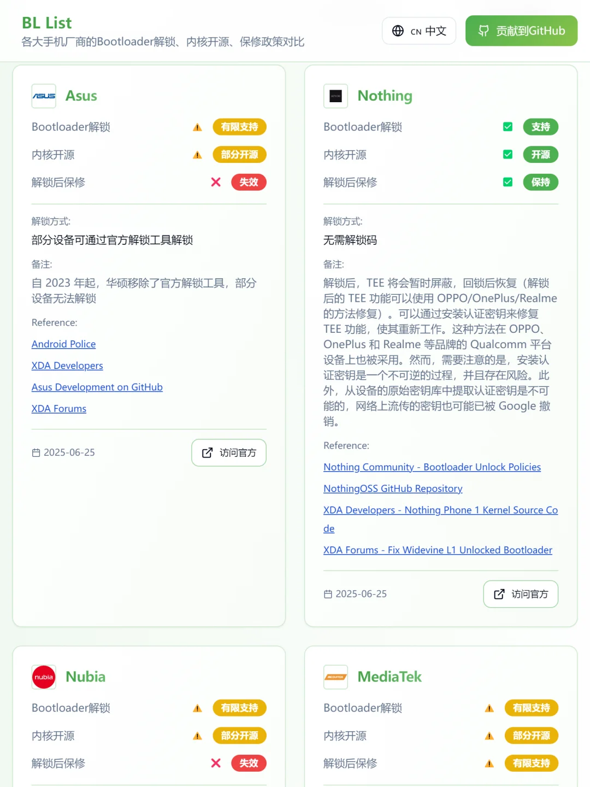Open the Android Police reference link
Viewport: 590px width, 787px height.
pyautogui.click(x=63, y=344)
